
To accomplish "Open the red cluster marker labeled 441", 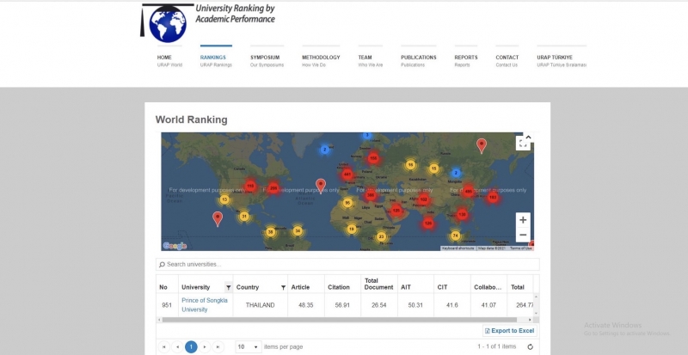I will click(x=347, y=174).
